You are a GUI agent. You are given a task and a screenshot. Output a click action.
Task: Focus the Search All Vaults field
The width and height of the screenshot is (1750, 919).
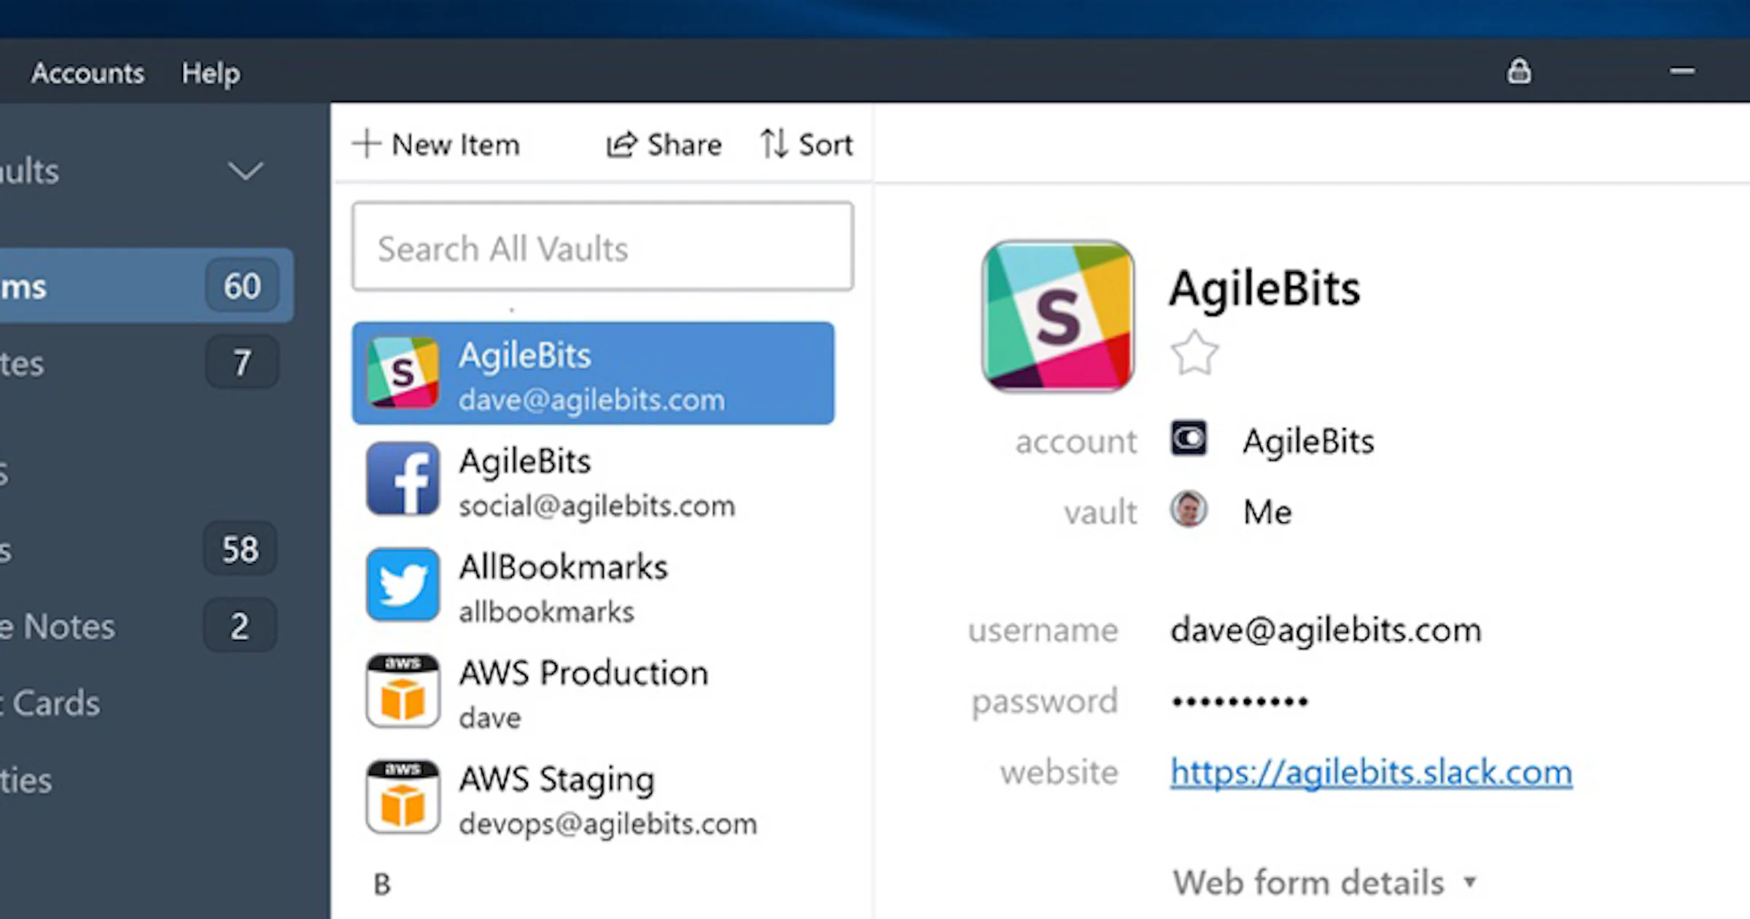point(602,247)
